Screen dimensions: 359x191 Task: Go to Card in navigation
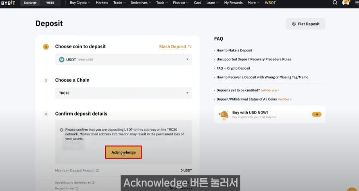198,3
